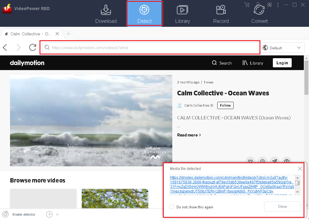This screenshot has width=309, height=219.
Task: Toggle the Enable detector target icon
Action: (5, 214)
